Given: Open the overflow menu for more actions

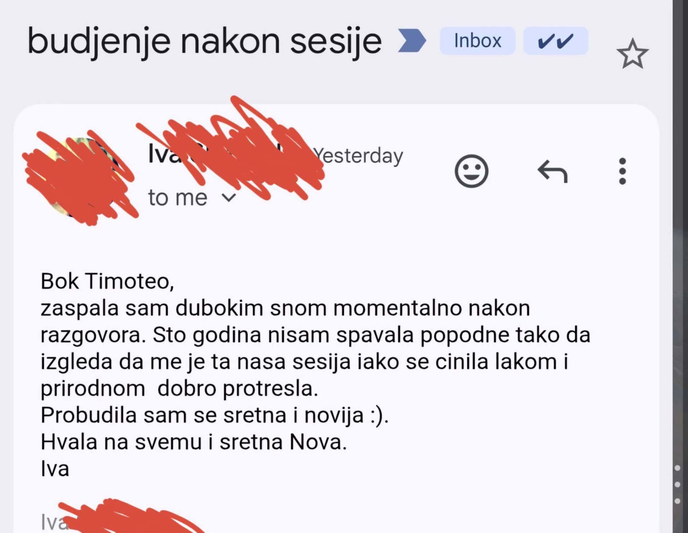Looking at the screenshot, I should (x=622, y=172).
